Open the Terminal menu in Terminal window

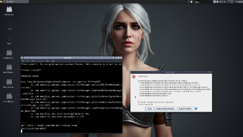pos(40,61)
